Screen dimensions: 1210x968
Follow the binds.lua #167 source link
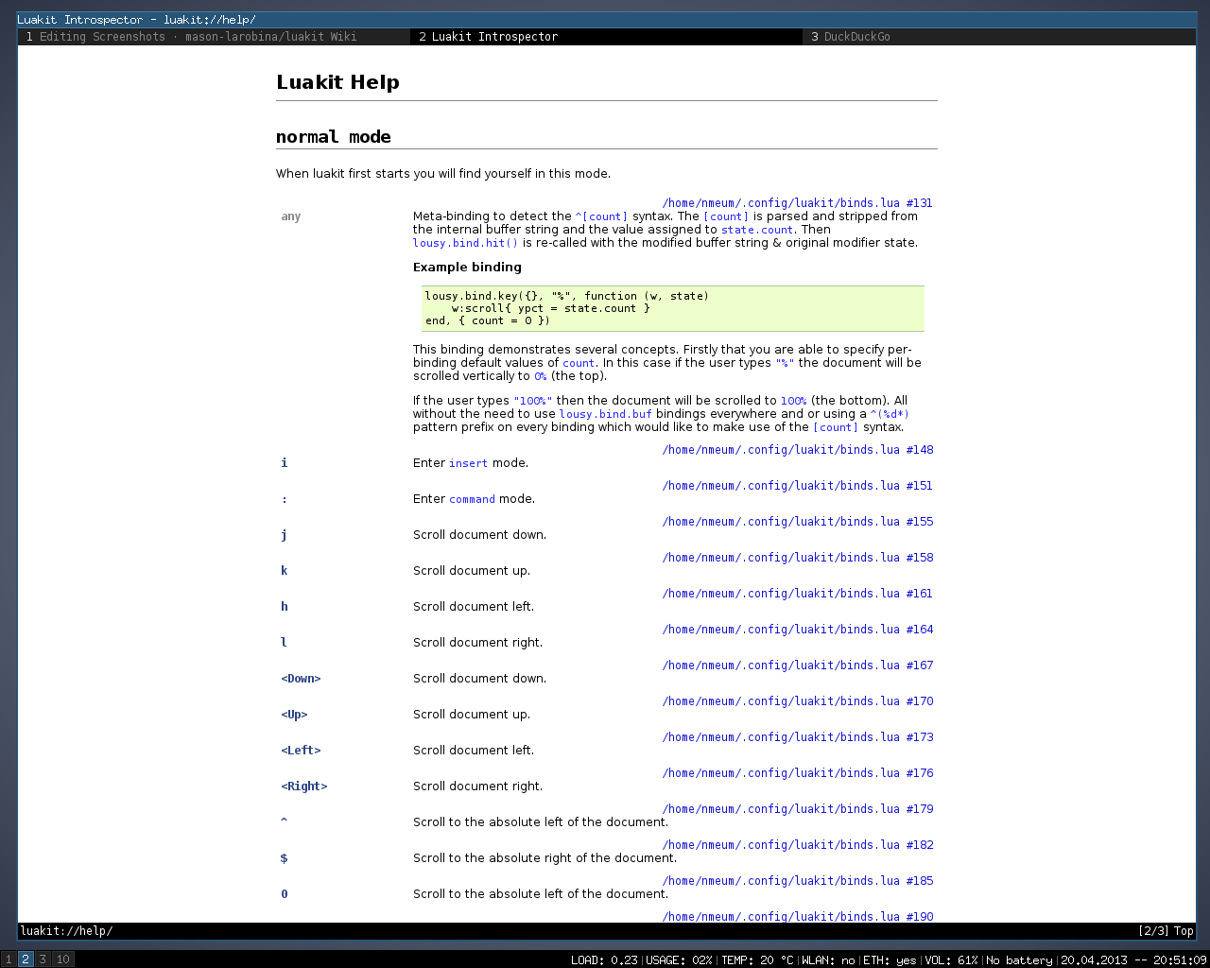797,665
